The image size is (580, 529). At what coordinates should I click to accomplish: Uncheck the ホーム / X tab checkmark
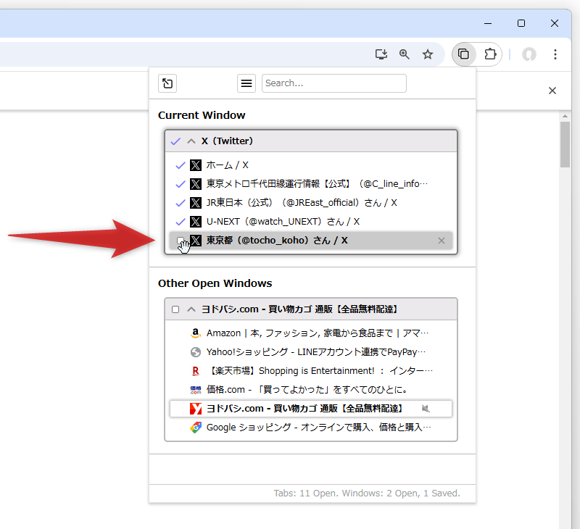point(180,165)
